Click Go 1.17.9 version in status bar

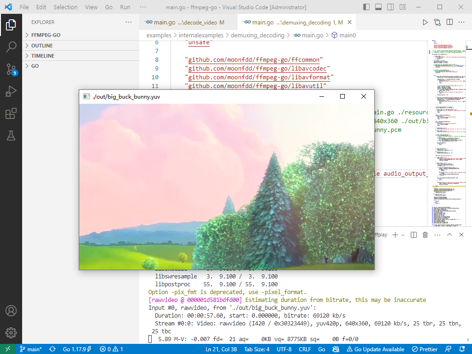[x=77, y=349]
